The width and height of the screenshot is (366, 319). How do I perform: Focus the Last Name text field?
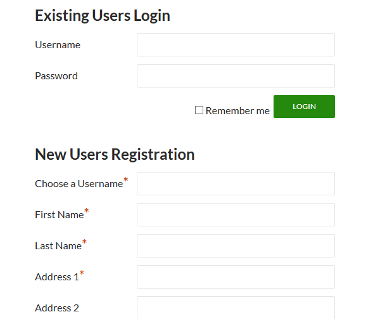tap(236, 245)
